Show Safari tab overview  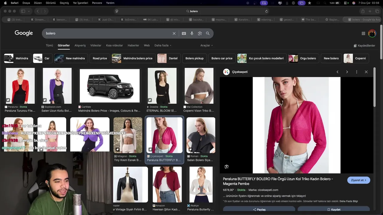[377, 11]
